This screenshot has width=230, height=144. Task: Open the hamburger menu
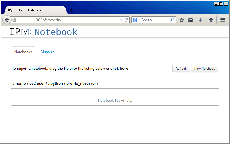pos(223,20)
